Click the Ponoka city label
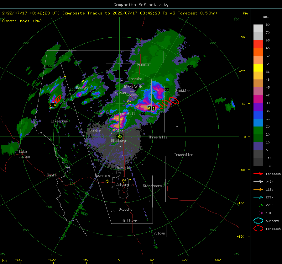Image resolution: width=282 pixels, height=264 pixels. click(x=143, y=65)
